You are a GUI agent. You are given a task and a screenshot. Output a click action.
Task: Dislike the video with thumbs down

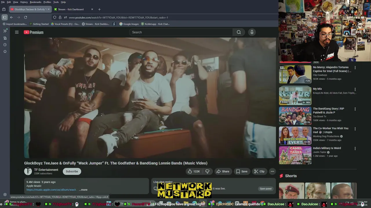tap(208, 171)
